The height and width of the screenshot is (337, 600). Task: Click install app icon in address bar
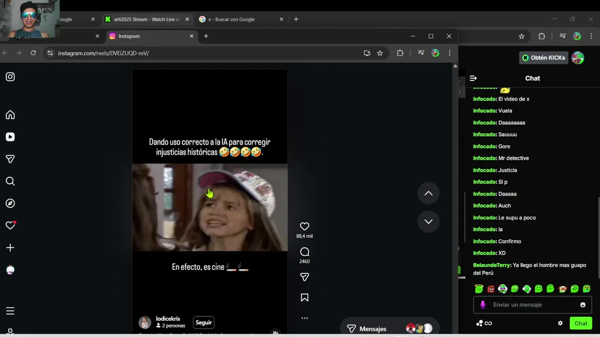pos(367,53)
